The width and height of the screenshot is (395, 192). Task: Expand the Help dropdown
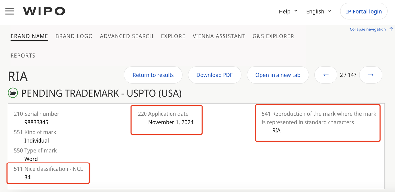pyautogui.click(x=288, y=11)
